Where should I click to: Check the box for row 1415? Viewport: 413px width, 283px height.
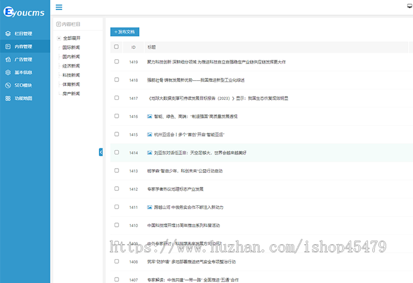coord(117,134)
